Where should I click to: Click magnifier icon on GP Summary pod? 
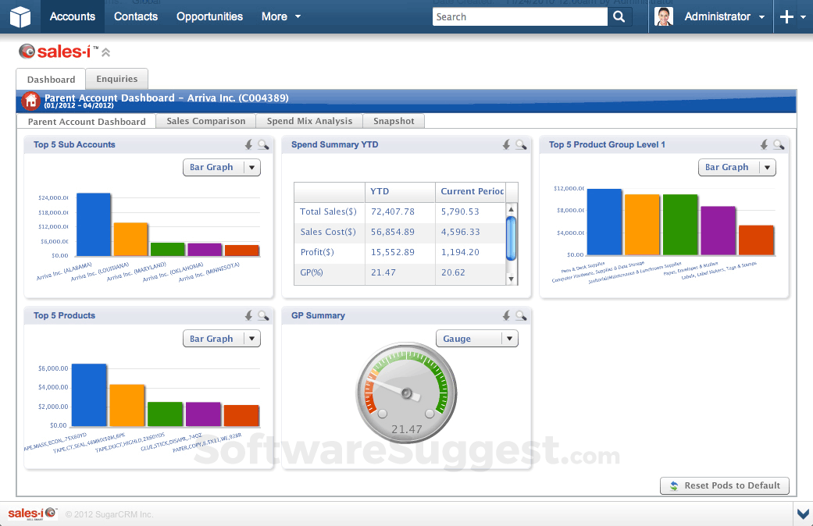pyautogui.click(x=521, y=316)
